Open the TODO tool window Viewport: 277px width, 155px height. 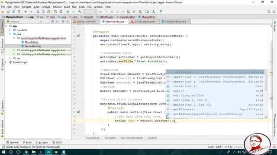[57, 143]
